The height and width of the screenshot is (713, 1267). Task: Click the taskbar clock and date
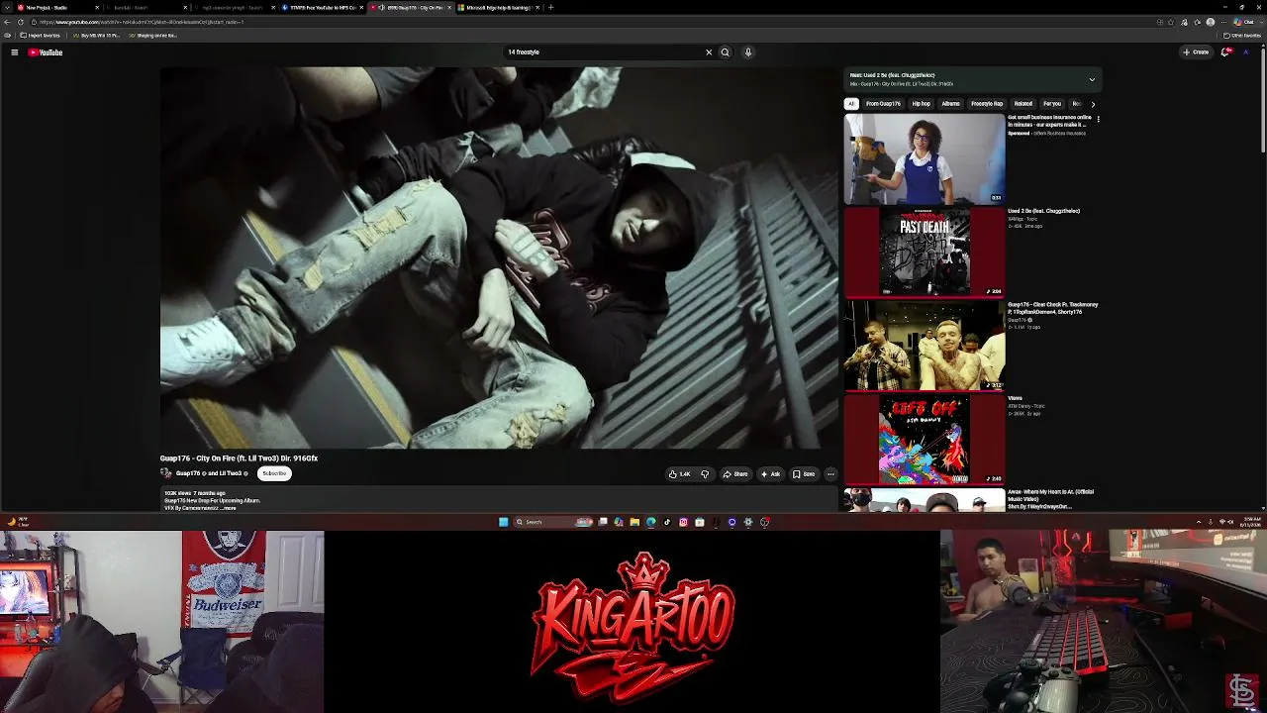click(1252, 522)
